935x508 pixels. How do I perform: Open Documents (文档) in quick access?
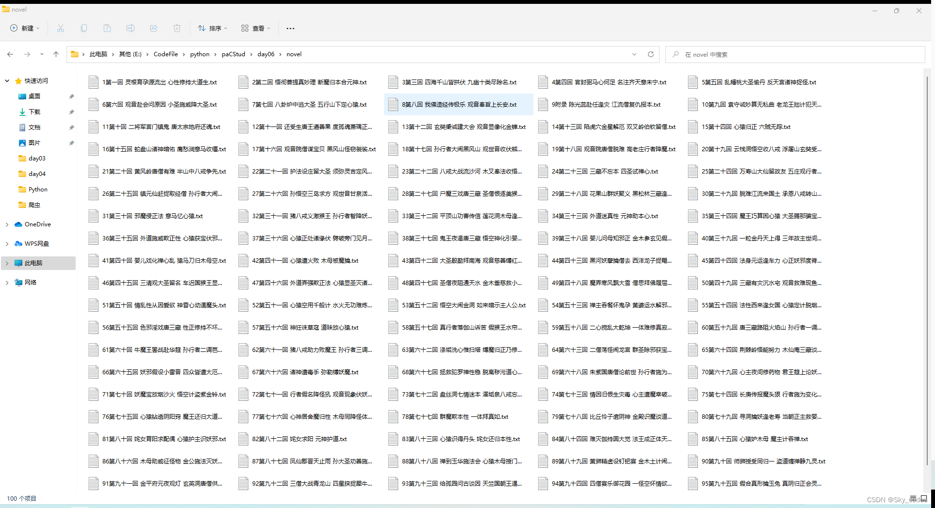(x=34, y=127)
